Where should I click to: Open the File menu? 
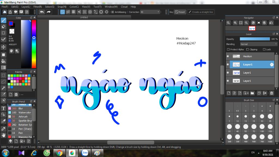tap(5, 7)
